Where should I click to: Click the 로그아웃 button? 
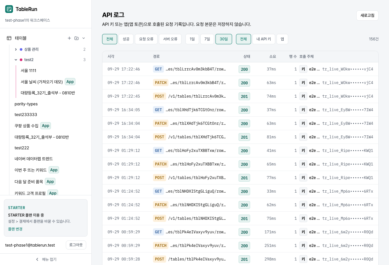76,245
